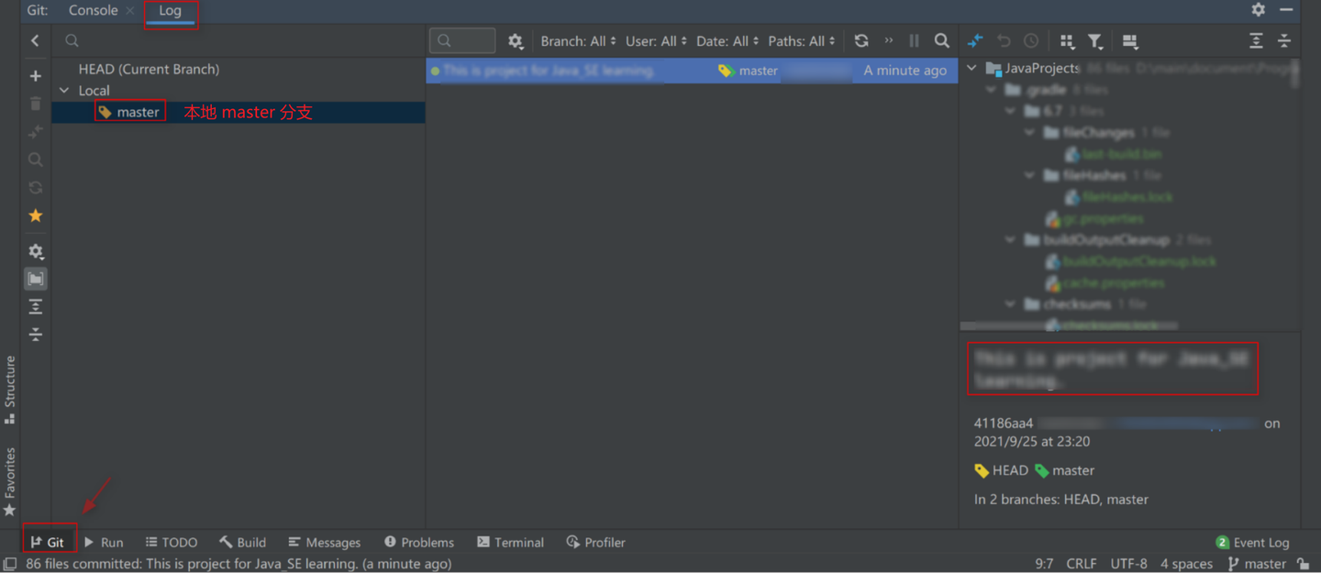Open the User: All filter dropdown
This screenshot has width=1321, height=573.
(x=655, y=40)
